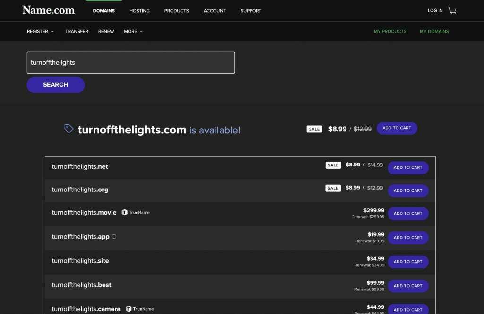This screenshot has width=484, height=314.
Task: Click the turnoffthelights.net domain name
Action: pyautogui.click(x=80, y=166)
